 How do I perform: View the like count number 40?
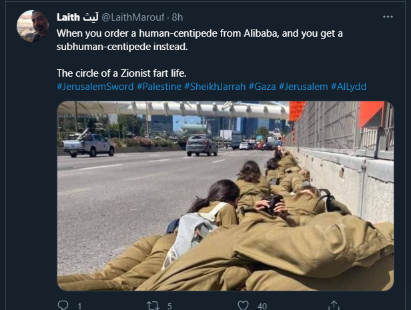coord(262,306)
